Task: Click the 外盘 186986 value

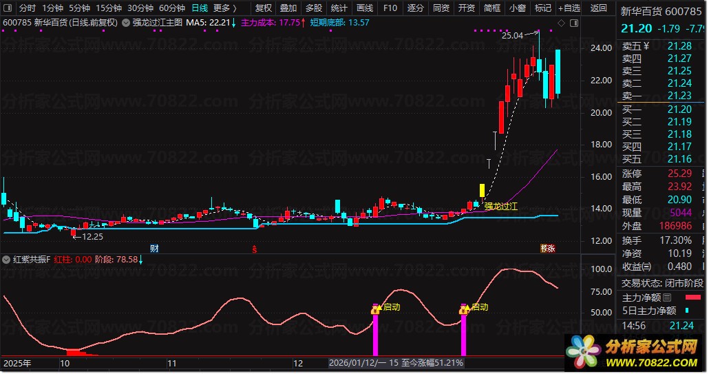Action: tap(675, 226)
